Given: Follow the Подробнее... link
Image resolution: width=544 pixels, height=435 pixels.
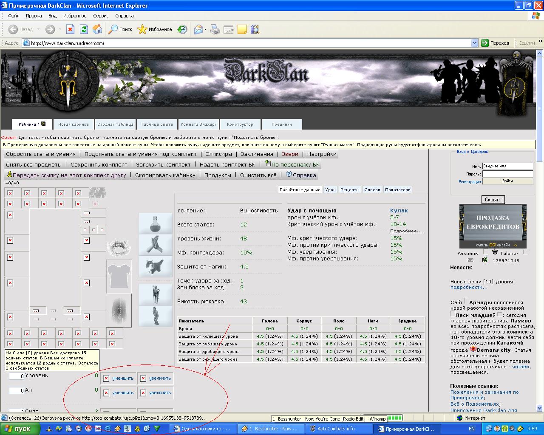Looking at the screenshot, I should coord(406,231).
